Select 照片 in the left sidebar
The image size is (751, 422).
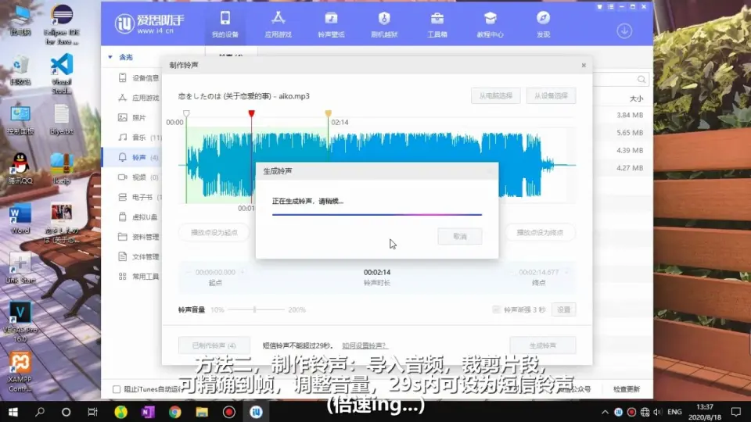coord(138,117)
